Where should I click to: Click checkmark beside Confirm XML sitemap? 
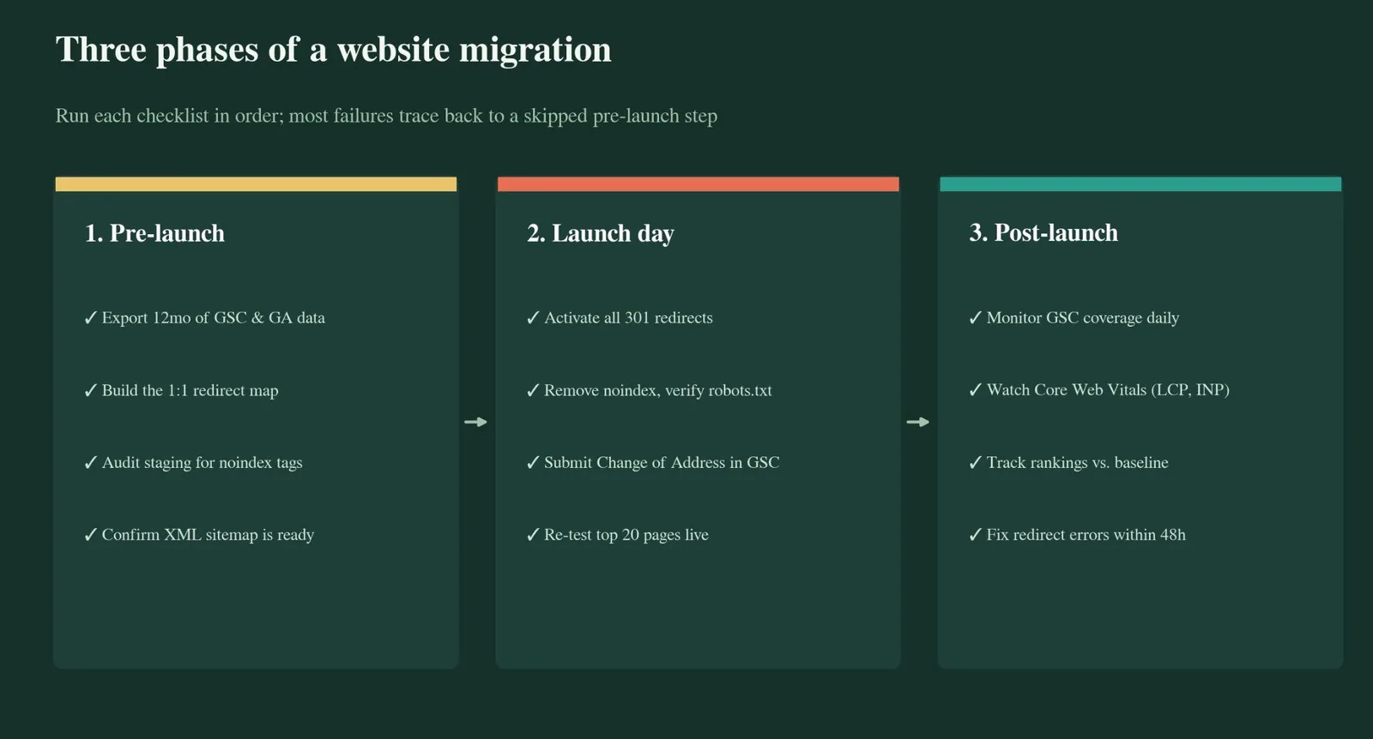click(91, 535)
